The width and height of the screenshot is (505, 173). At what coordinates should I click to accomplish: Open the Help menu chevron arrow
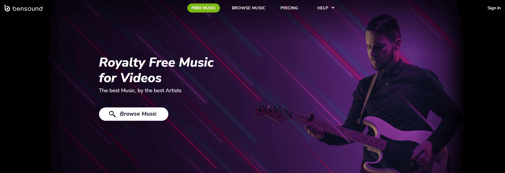(333, 8)
